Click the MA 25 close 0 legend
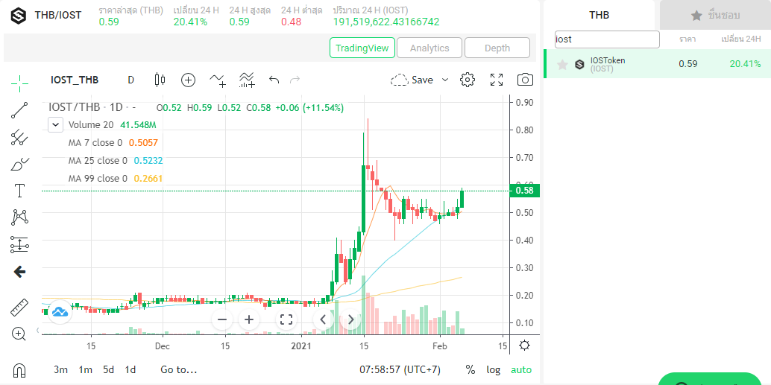This screenshot has width=771, height=385. point(98,161)
